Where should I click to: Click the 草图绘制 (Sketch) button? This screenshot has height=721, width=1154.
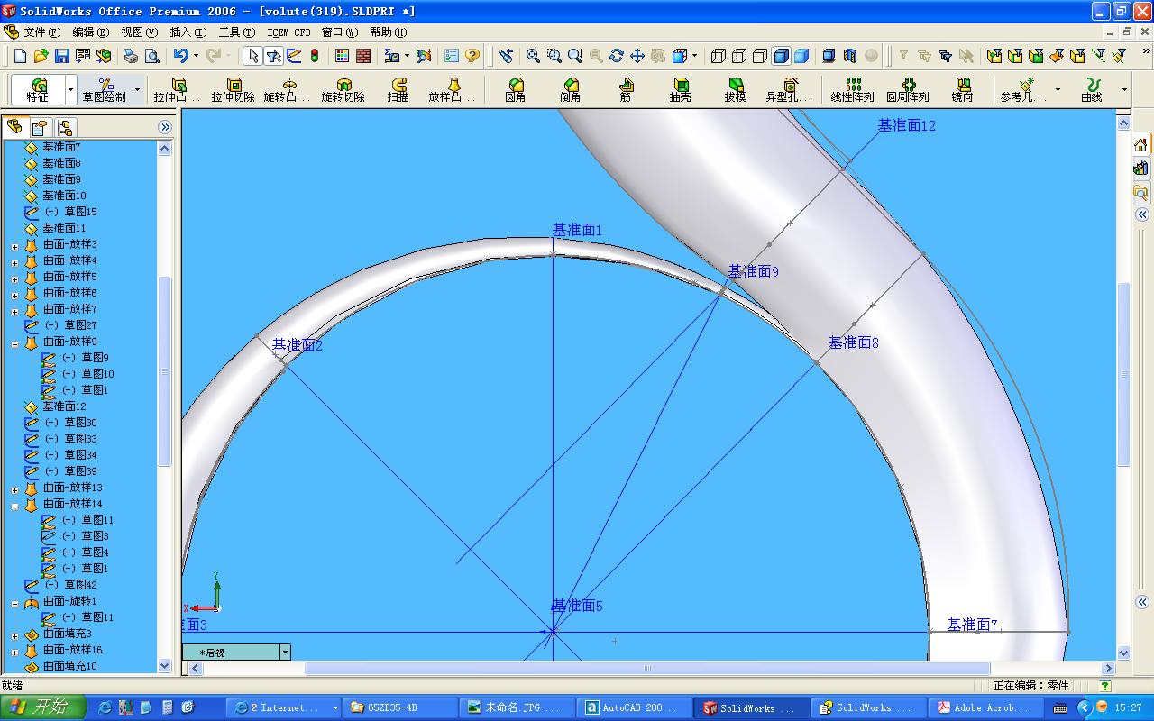click(105, 90)
